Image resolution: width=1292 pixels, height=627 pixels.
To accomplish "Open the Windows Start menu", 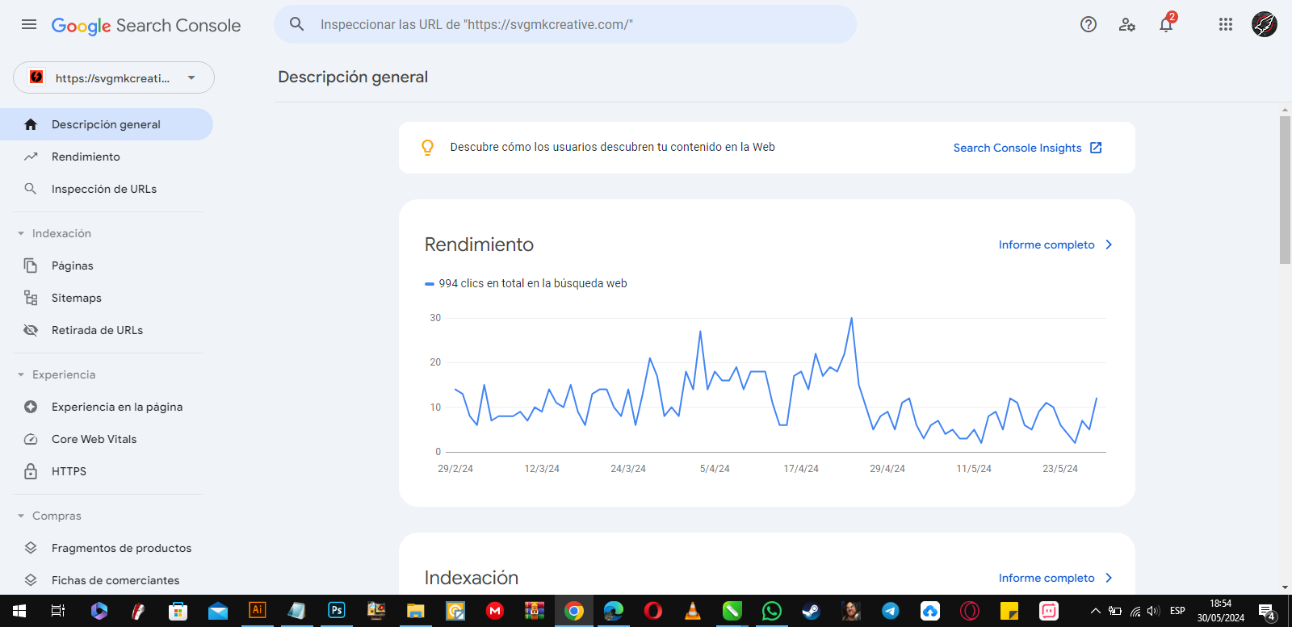I will point(19,611).
